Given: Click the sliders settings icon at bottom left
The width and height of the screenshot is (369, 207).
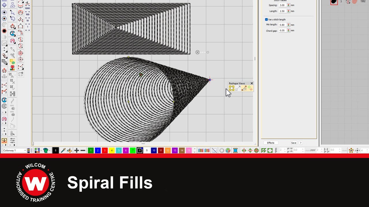Looking at the screenshot, I should (12, 141).
